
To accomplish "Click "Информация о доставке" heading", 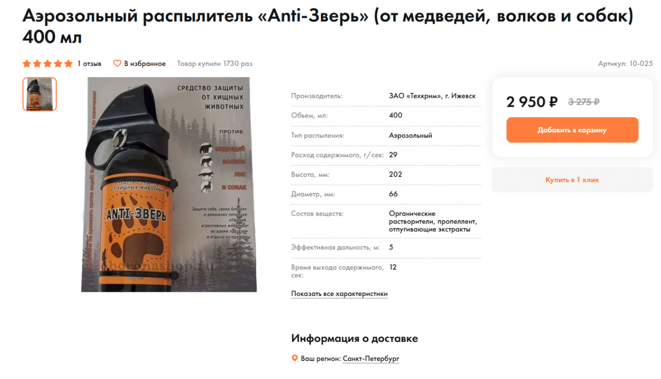I will 355,339.
